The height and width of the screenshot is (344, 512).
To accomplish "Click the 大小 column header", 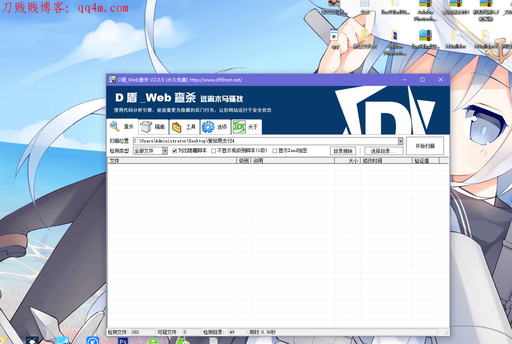I will point(348,161).
